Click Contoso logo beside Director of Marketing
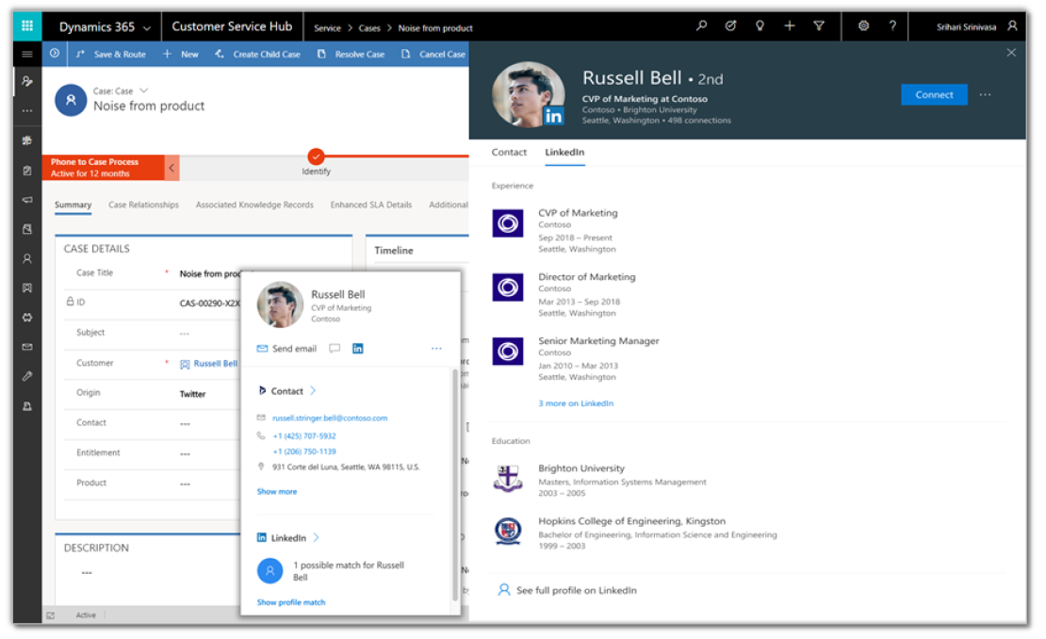The width and height of the screenshot is (1046, 639). click(x=508, y=287)
